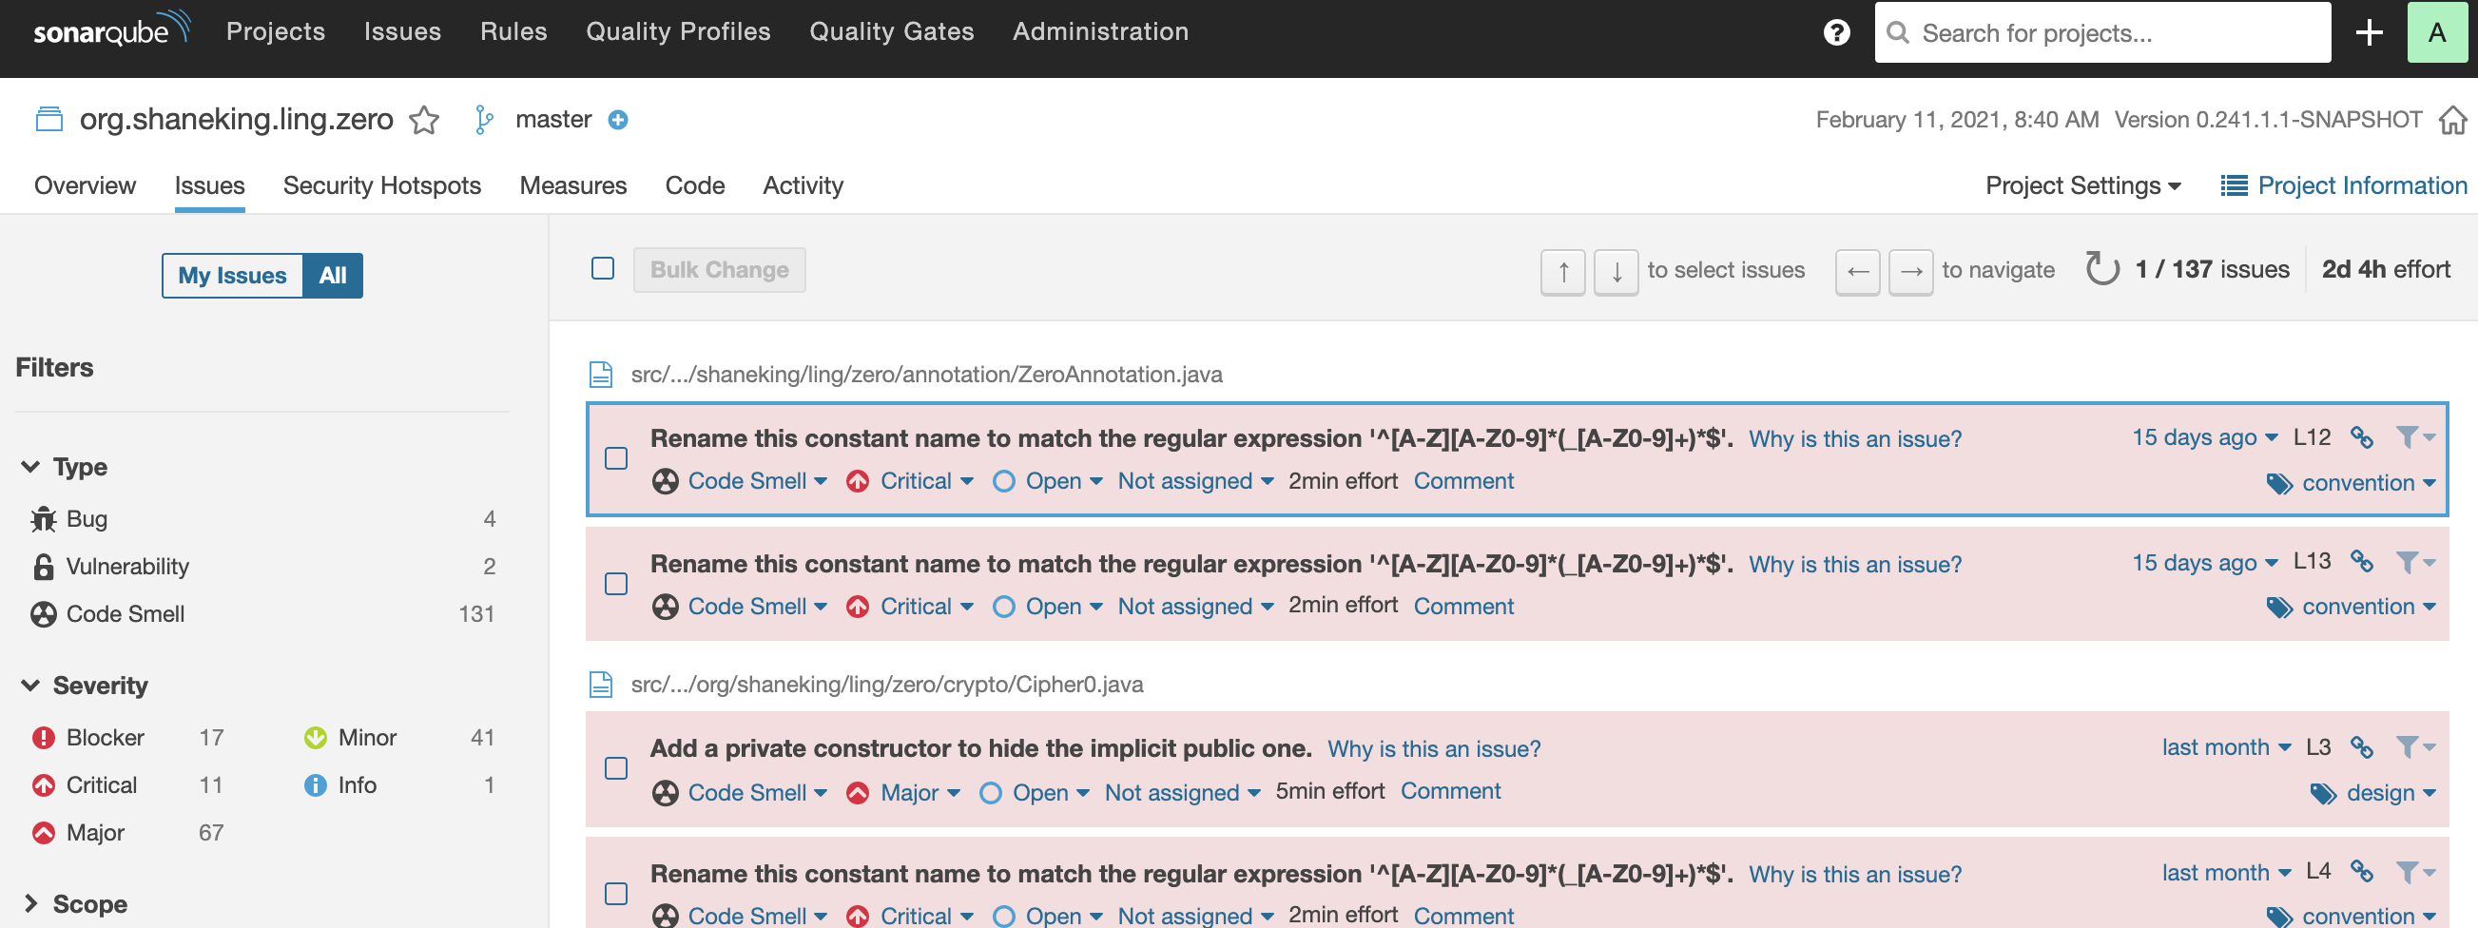Click the SonarQube logo

coord(111,30)
